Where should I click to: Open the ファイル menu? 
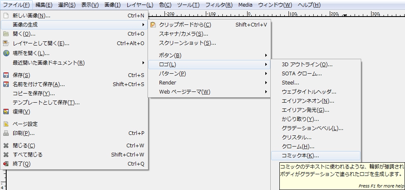(16, 5)
